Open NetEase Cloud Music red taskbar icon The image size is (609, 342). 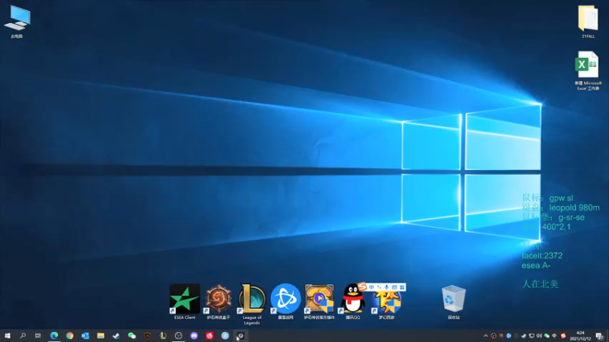[x=209, y=336]
